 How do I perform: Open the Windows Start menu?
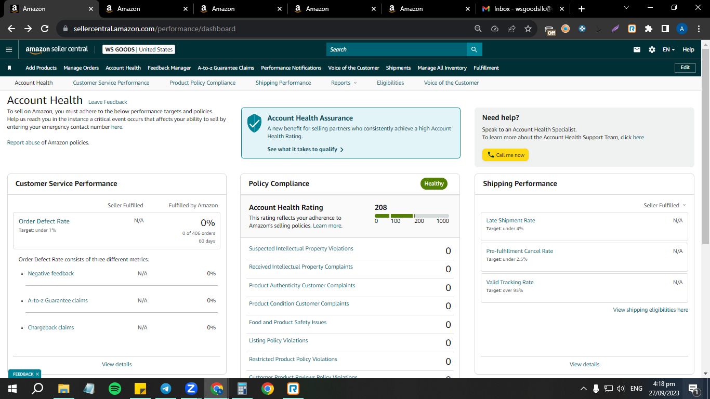pyautogui.click(x=12, y=388)
